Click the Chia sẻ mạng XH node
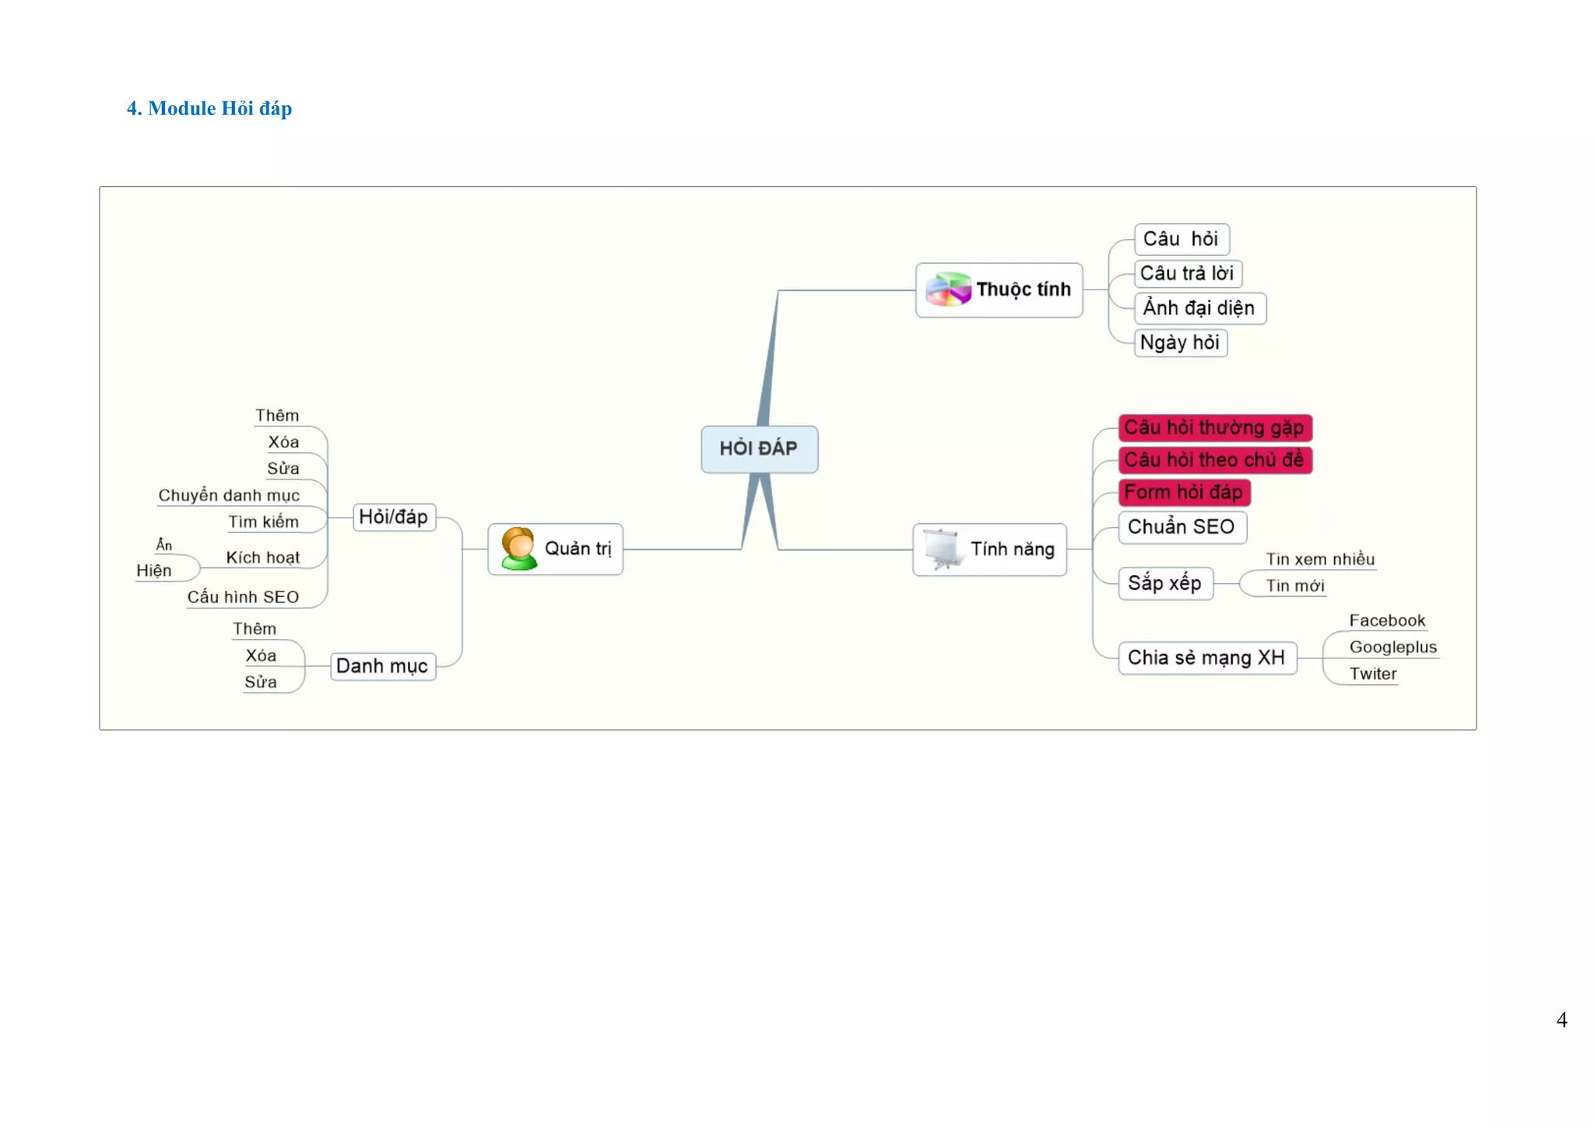 (1206, 658)
